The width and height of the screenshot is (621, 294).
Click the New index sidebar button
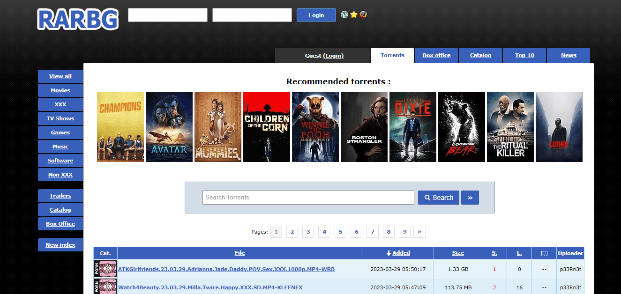click(x=60, y=245)
